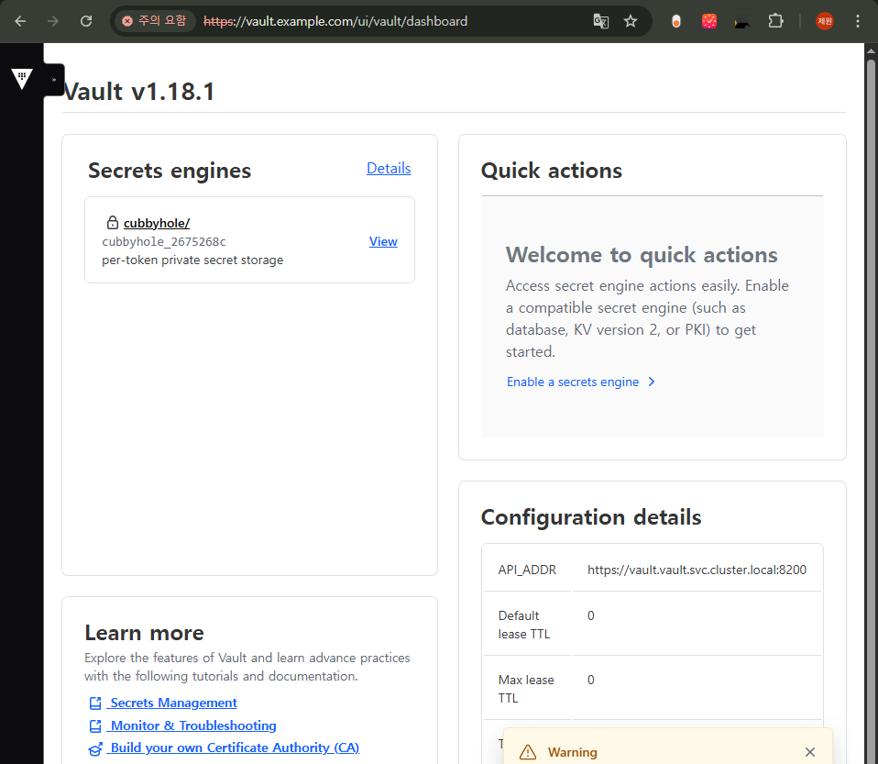Click 'per-token private secret storage' description

click(192, 260)
